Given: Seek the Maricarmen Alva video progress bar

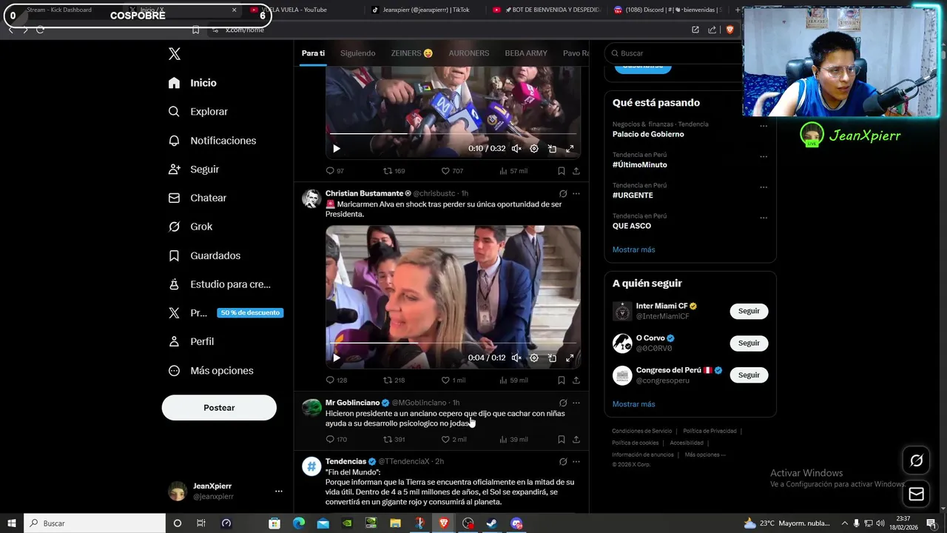Looking at the screenshot, I should [x=453, y=343].
